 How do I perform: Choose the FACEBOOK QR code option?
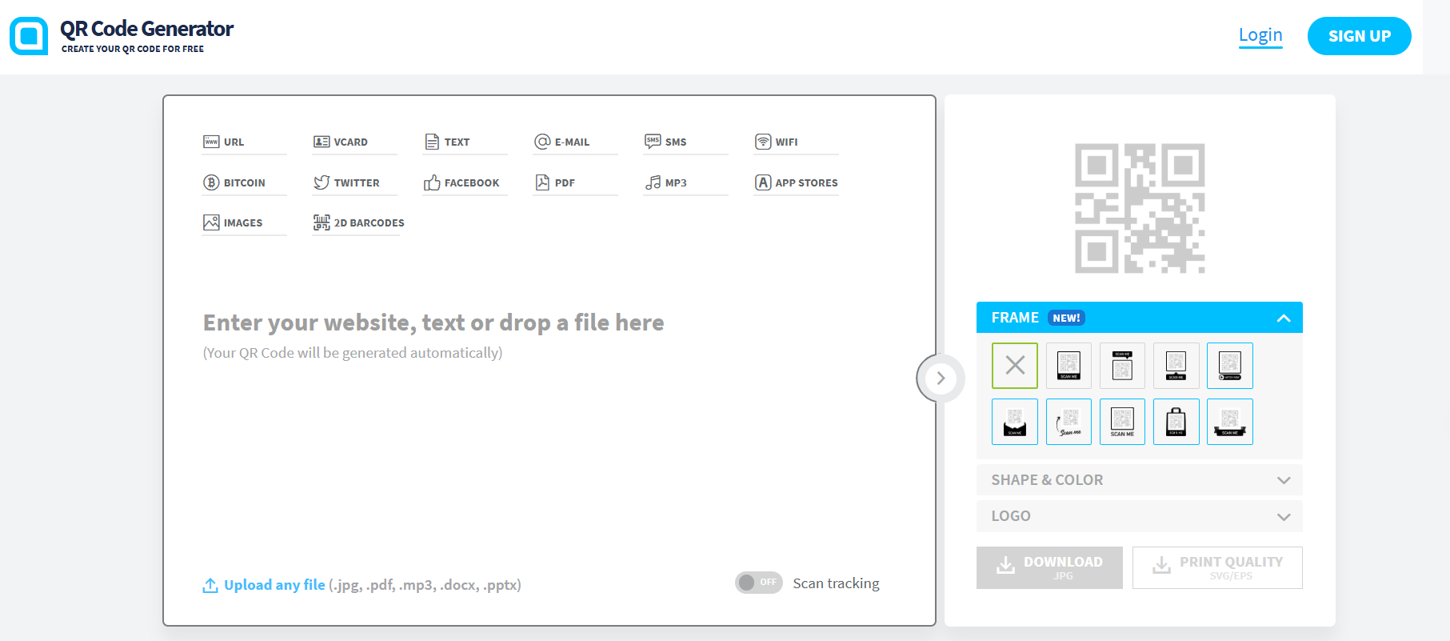coord(465,182)
